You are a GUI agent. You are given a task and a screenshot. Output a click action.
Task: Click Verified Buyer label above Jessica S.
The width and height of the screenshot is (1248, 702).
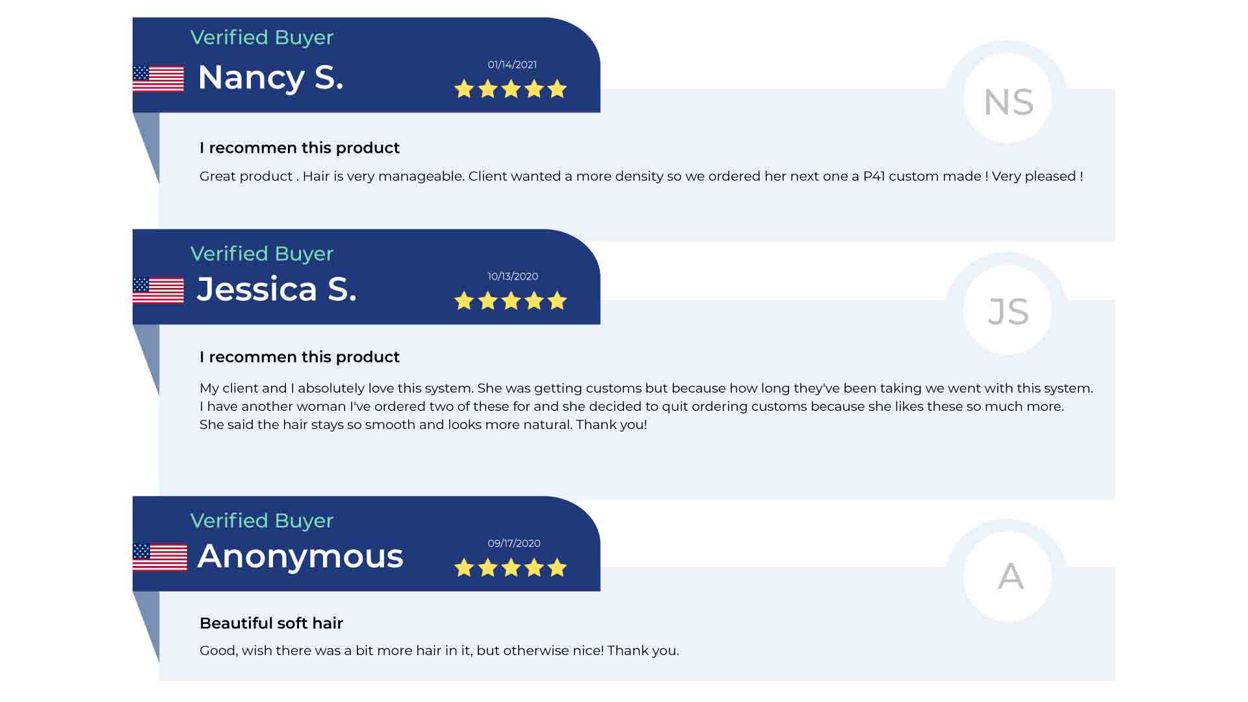[262, 253]
